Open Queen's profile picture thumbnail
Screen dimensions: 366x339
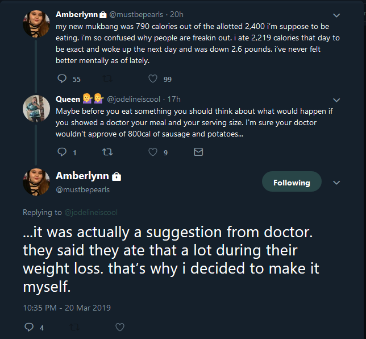(x=36, y=109)
